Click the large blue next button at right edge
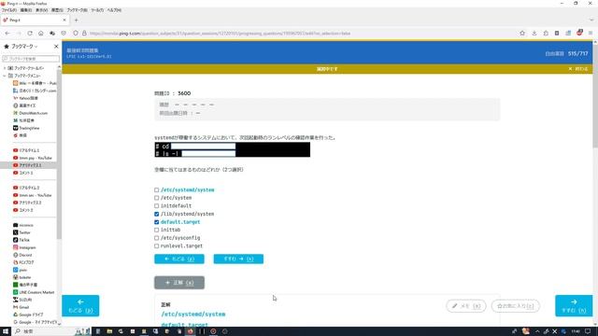Viewport: 598px width, 336px height. [x=574, y=305]
